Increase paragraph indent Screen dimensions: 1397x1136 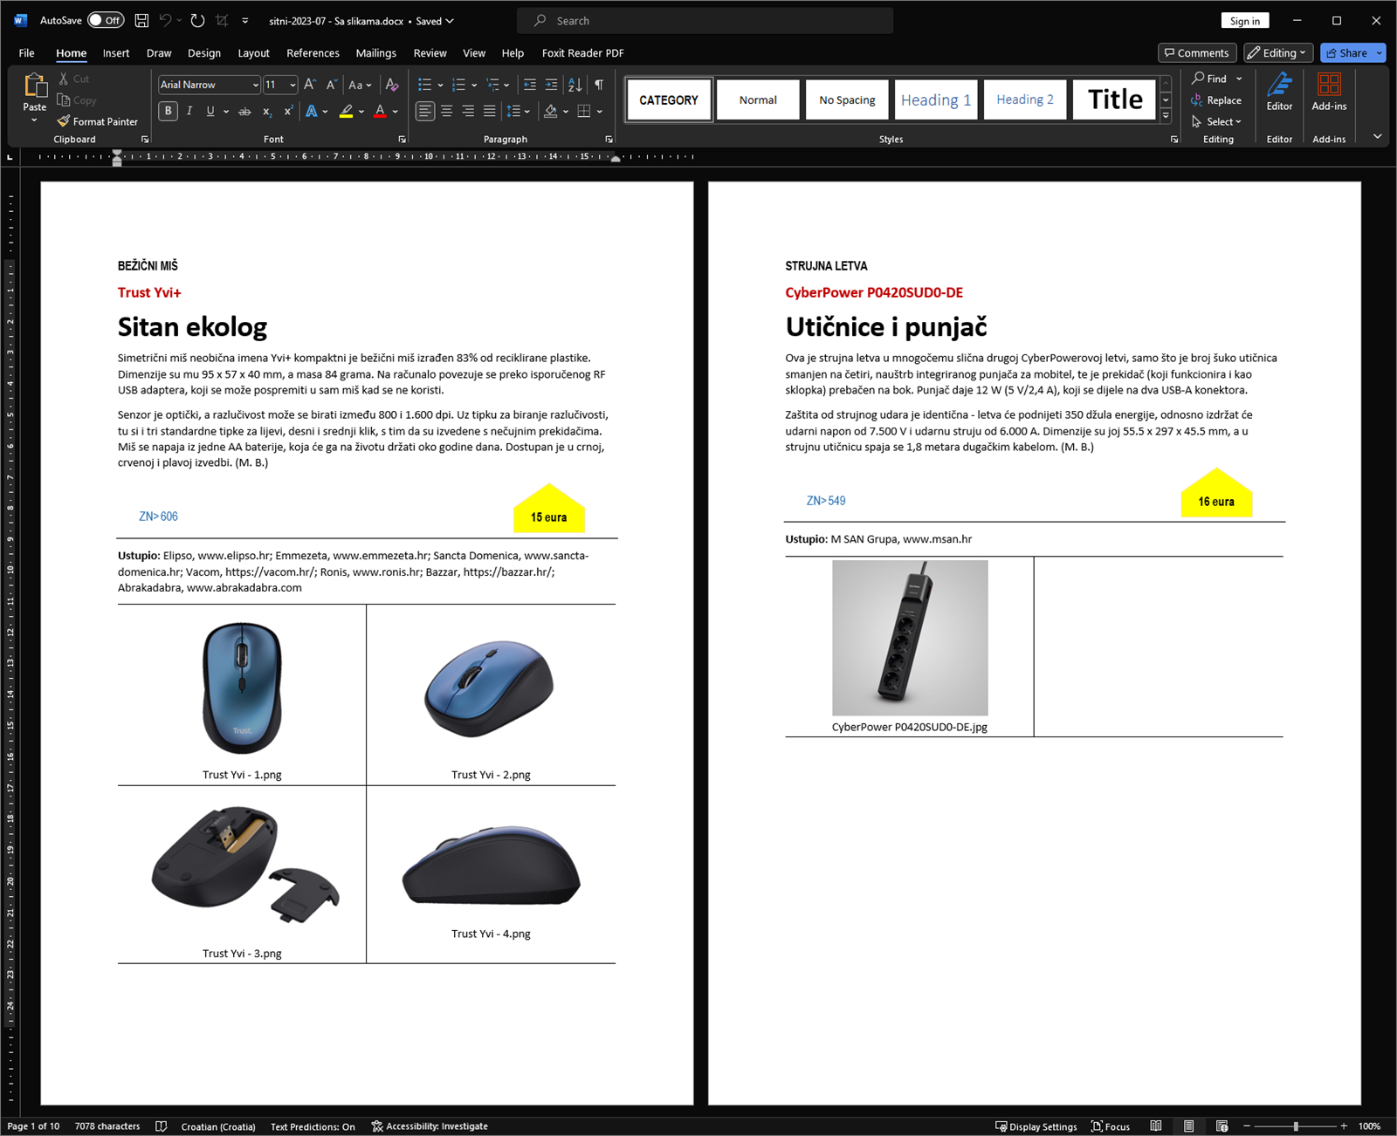[551, 85]
